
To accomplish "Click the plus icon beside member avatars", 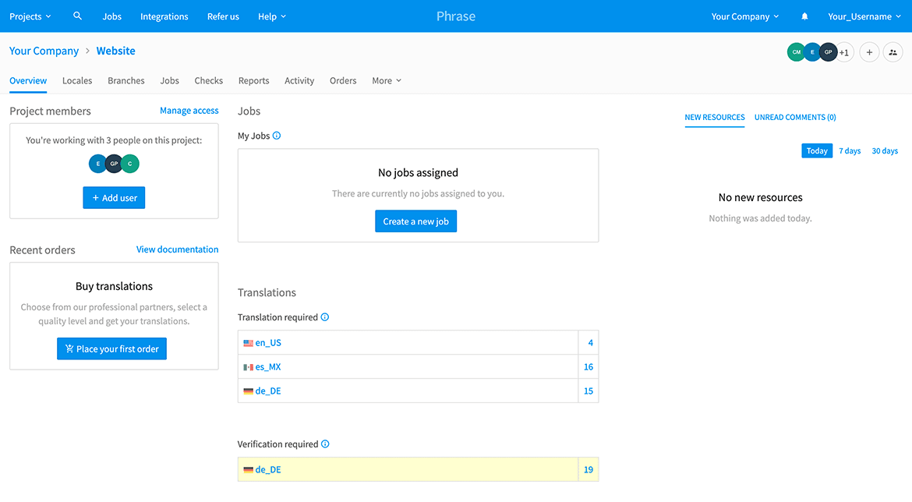I will point(869,52).
